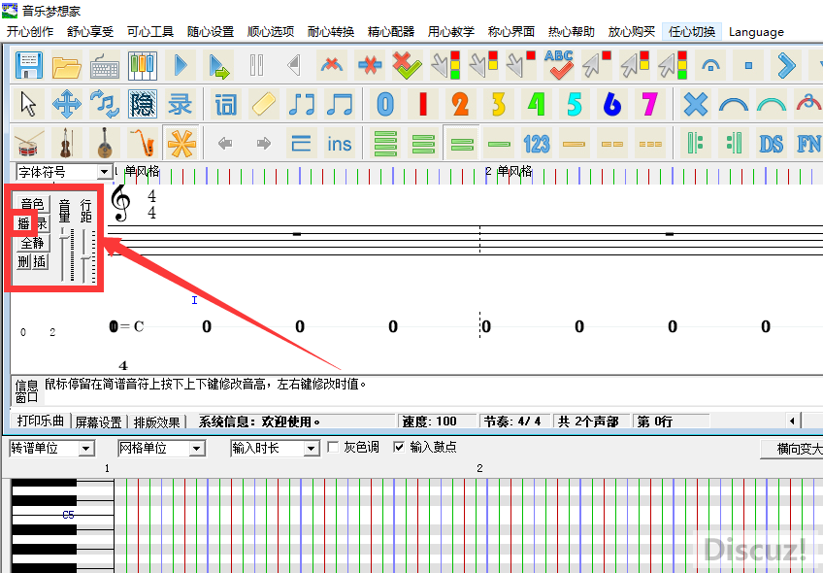
Task: Click the 速度: 100 status field
Action: pyautogui.click(x=437, y=421)
